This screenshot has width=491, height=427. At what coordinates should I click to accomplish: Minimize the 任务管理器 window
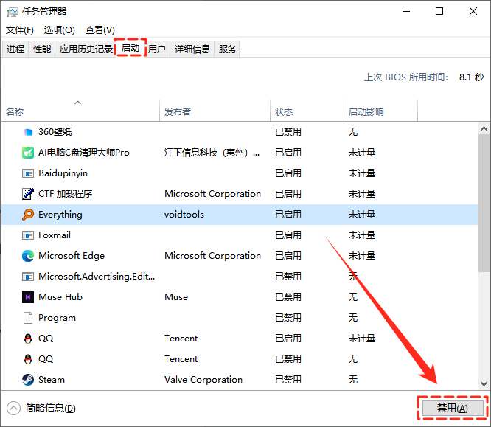point(406,12)
